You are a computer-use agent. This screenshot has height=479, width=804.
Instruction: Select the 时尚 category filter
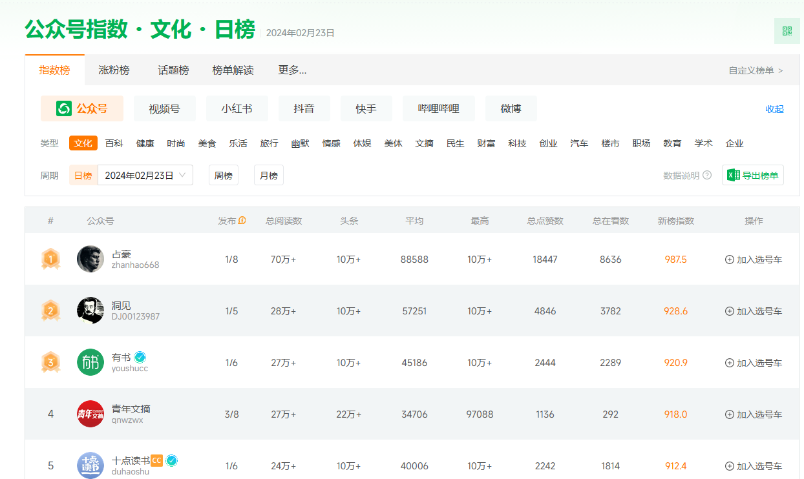coord(176,143)
